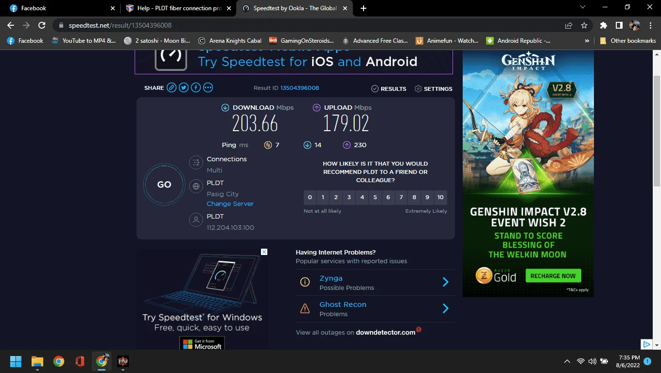Open Microsoft Office from taskbar
This screenshot has height=373, width=661.
tap(80, 361)
